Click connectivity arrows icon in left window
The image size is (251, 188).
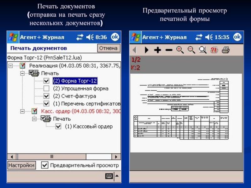click(x=80, y=37)
